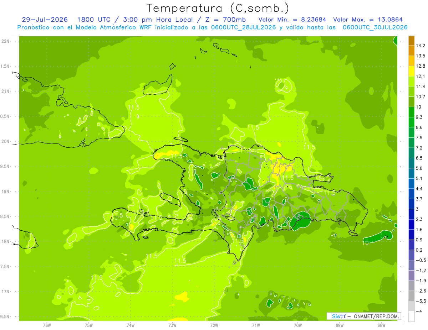428x330 pixels.
Task: Click the "7.5N" latitude axis label
Action: click(x=5, y=266)
